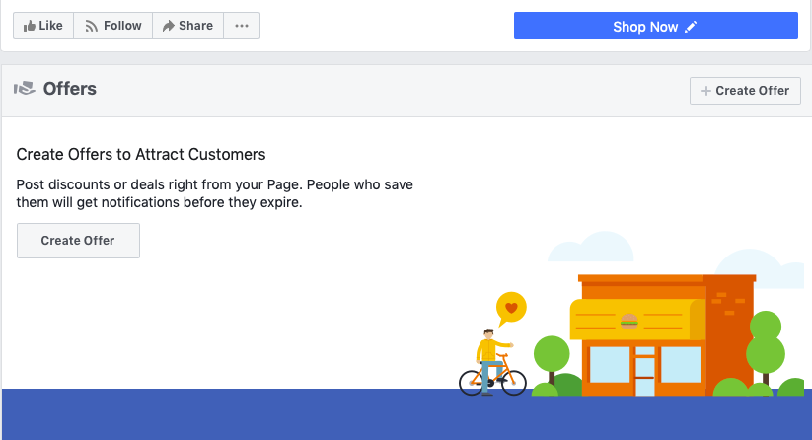The width and height of the screenshot is (812, 440).
Task: Click the heart speech bubble illustration
Action: [511, 307]
